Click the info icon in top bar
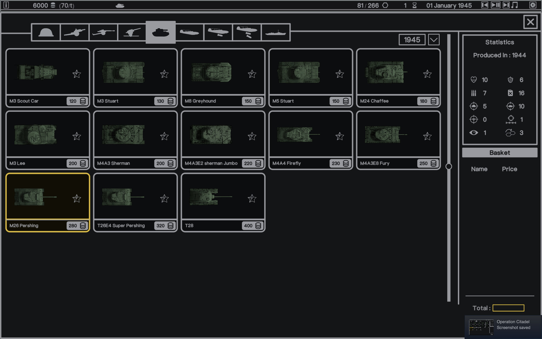 (x=6, y=5)
